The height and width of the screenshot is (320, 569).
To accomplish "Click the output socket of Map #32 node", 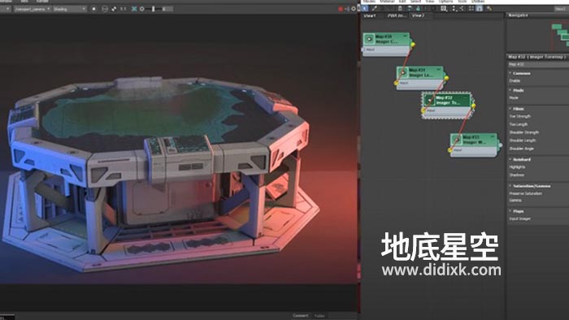I will (x=473, y=106).
